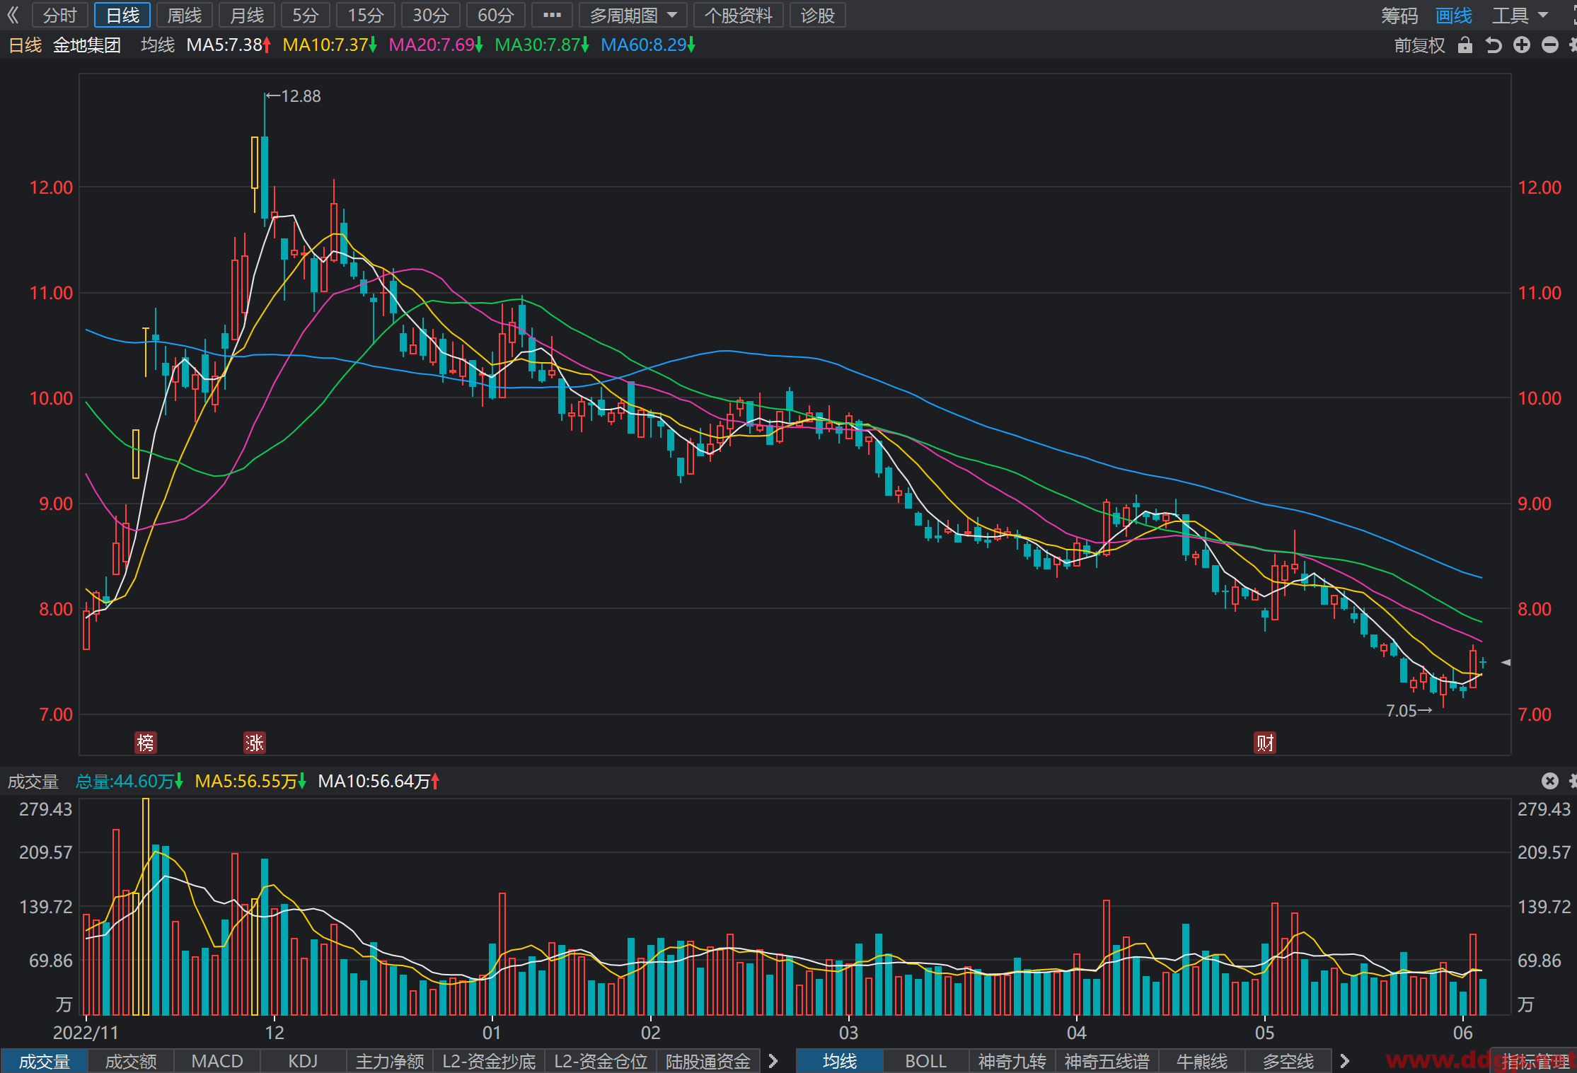Open 个股资料 stock info

pyautogui.click(x=739, y=15)
